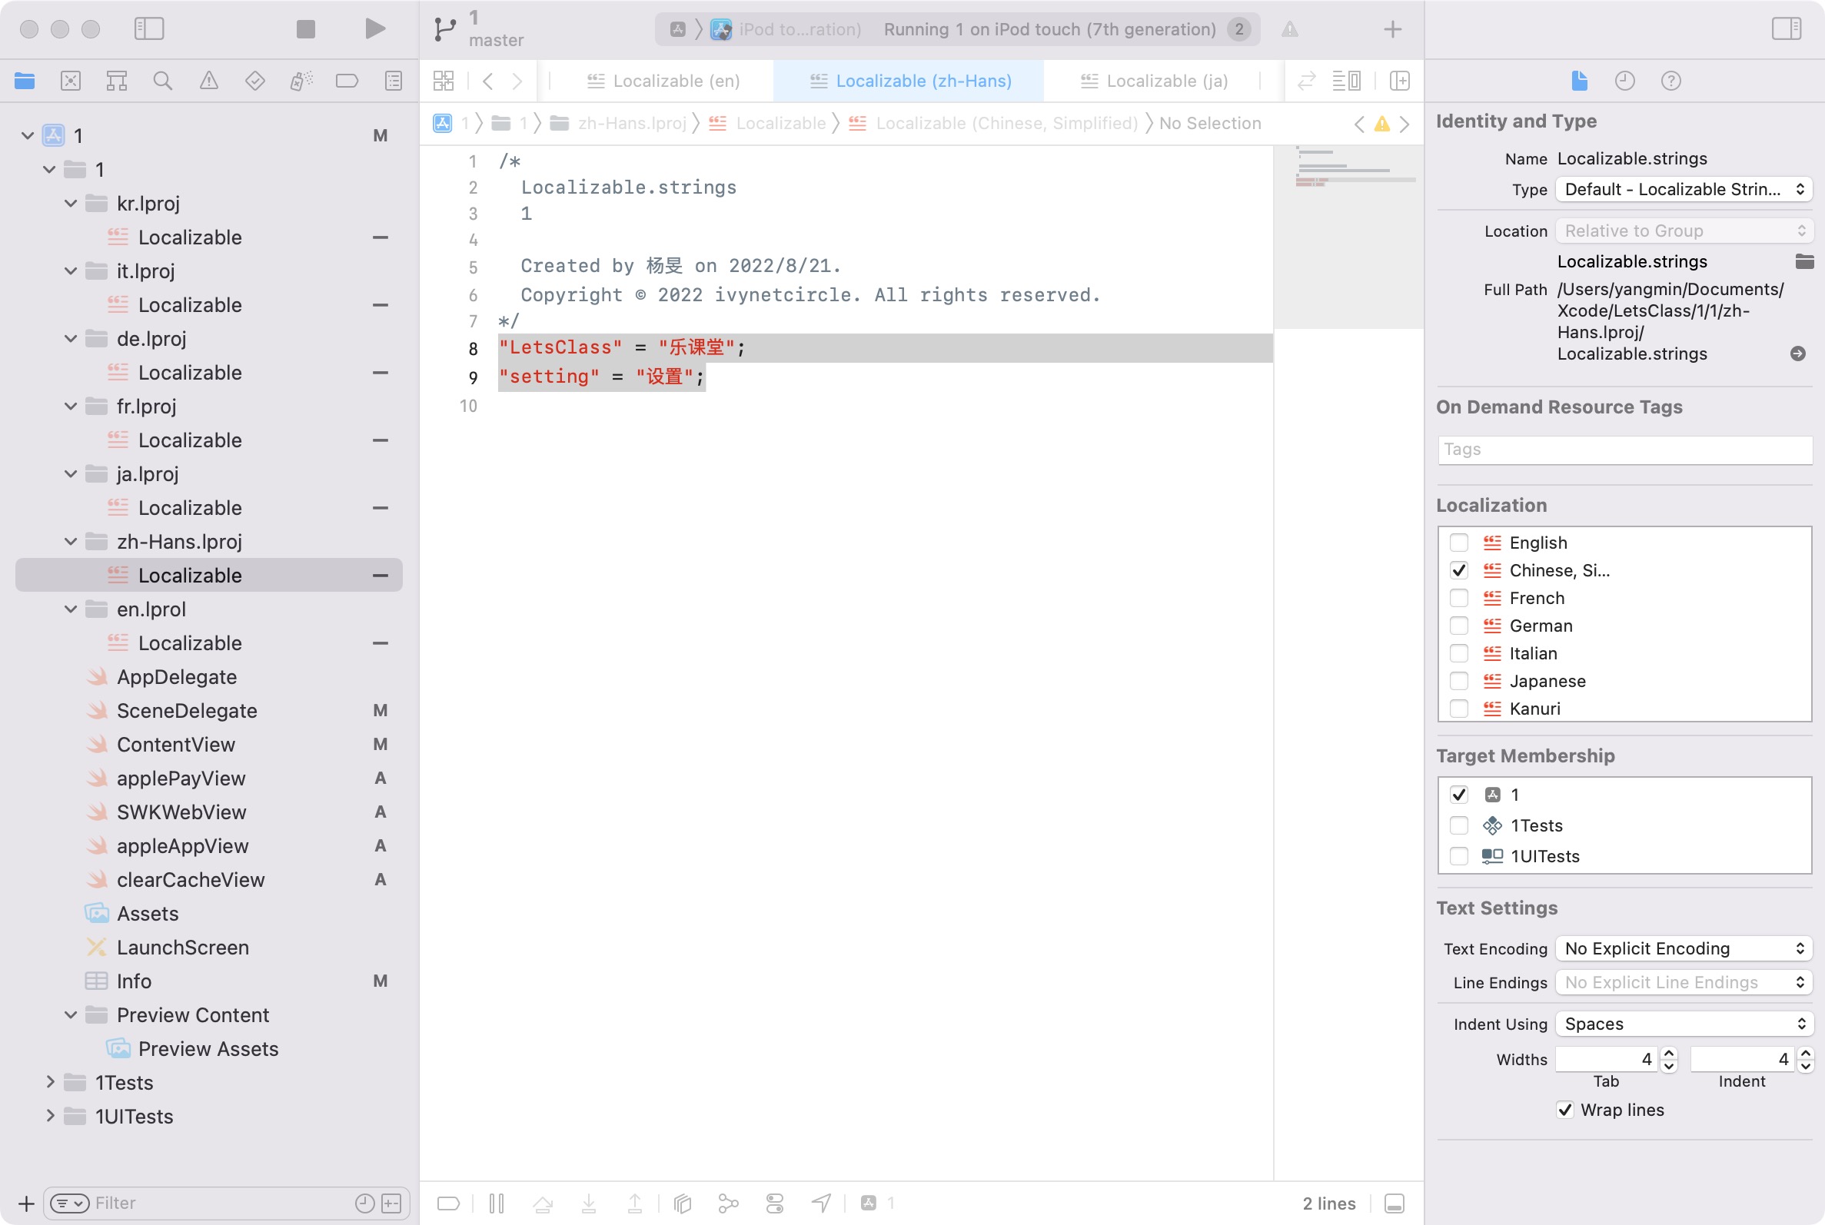Screen dimensions: 1825x1225
Task: Open the Find navigator magnifier icon
Action: (162, 81)
